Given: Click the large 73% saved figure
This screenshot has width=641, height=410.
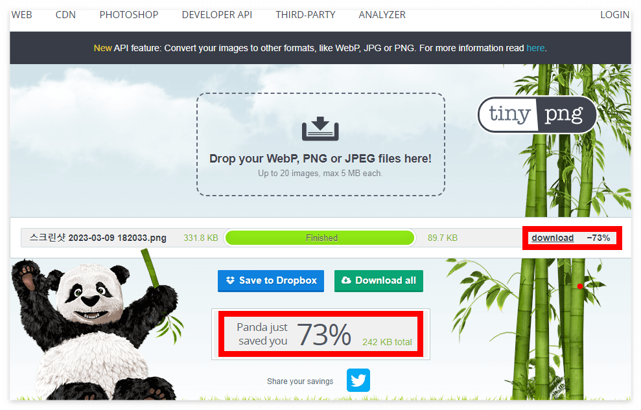Looking at the screenshot, I should pos(324,335).
